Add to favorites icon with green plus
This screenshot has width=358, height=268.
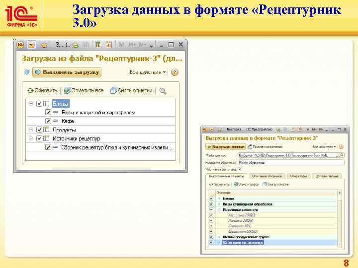[x=75, y=45]
